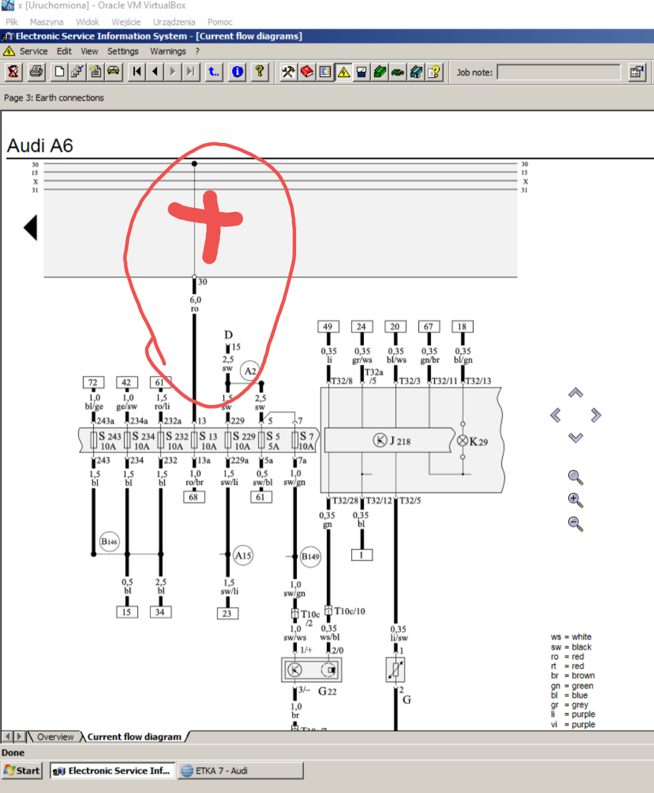The height and width of the screenshot is (793, 654).
Task: Click the S 229 10A fuse
Action: pos(241,440)
